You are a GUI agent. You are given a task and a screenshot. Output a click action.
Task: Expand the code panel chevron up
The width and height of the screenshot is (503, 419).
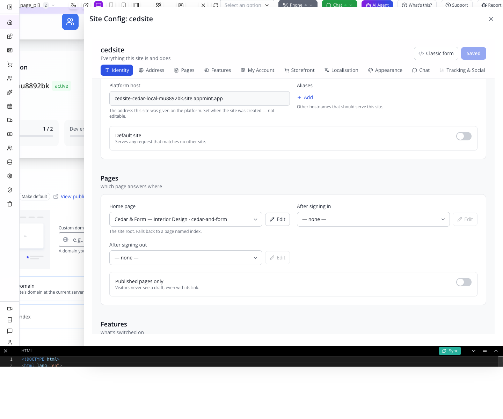496,351
